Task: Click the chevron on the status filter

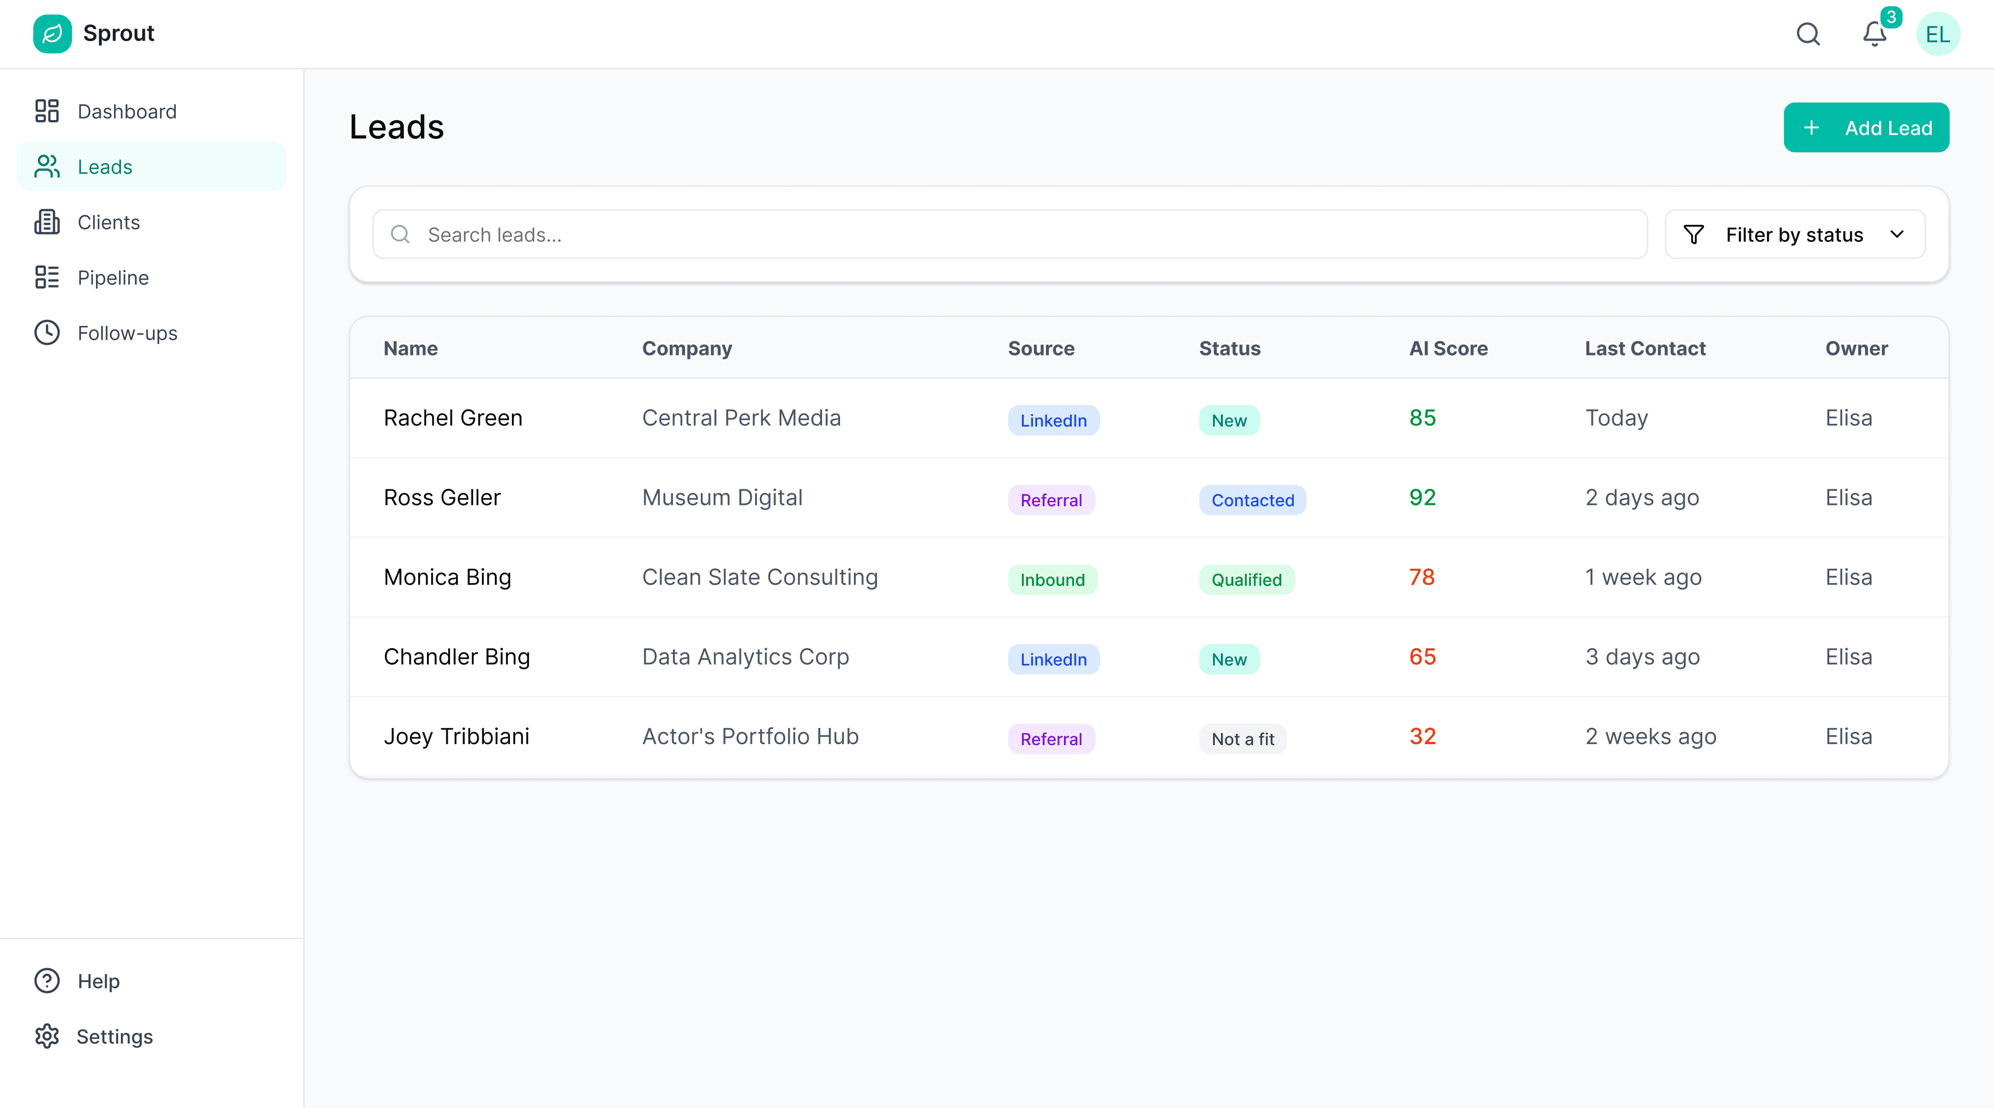Action: 1897,235
